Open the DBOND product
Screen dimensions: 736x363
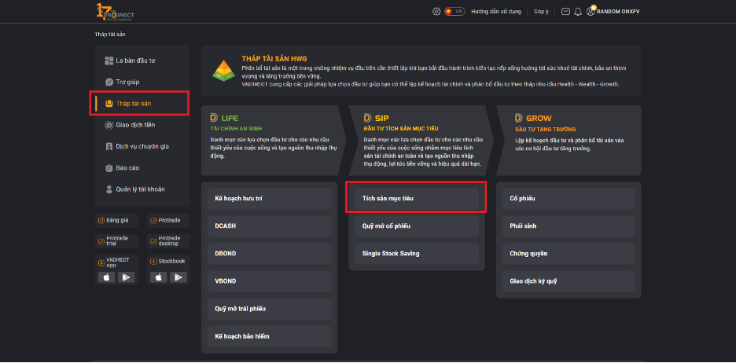pos(270,254)
